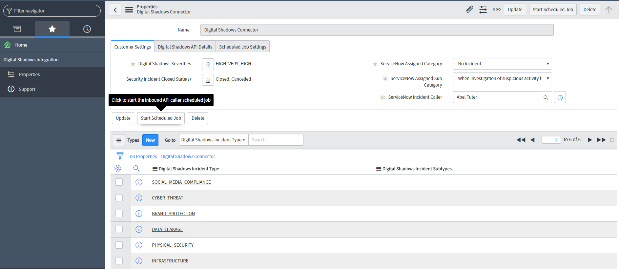Check the CYBER_THREAT row checkbox
Viewport: 619px width, 269px height.
(119, 198)
